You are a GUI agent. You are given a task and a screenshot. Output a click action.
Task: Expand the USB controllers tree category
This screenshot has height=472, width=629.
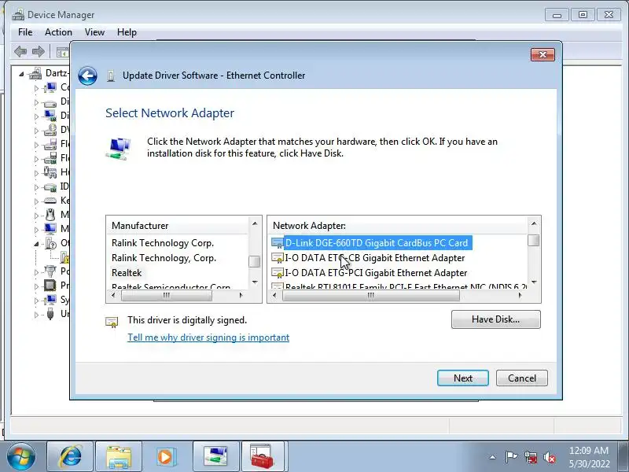pos(36,315)
